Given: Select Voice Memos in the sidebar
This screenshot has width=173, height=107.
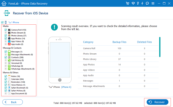Looking at the screenshot, I should point(18,85).
